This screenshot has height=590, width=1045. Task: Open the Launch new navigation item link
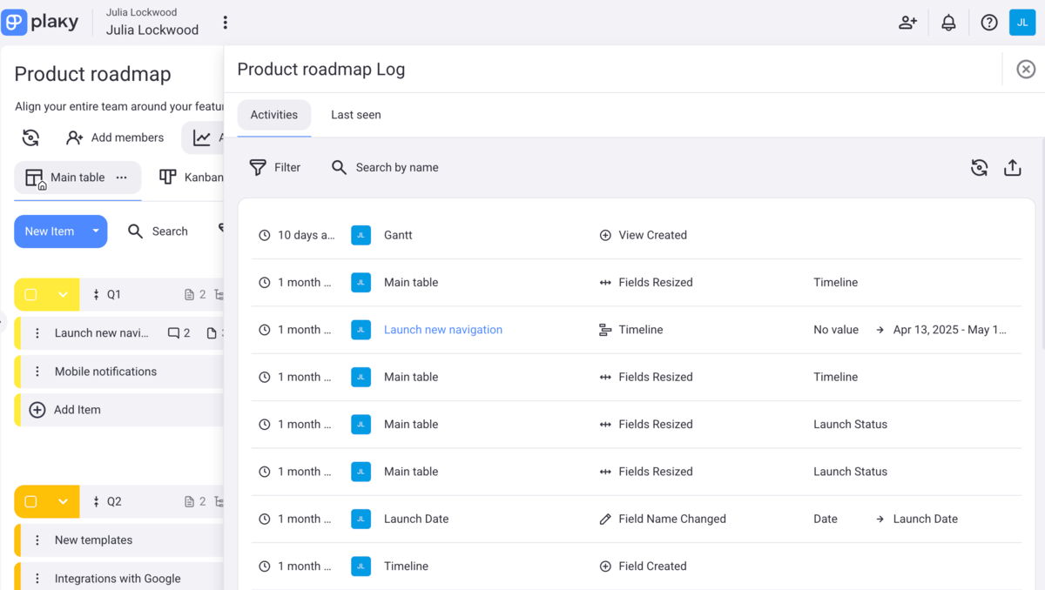click(443, 329)
